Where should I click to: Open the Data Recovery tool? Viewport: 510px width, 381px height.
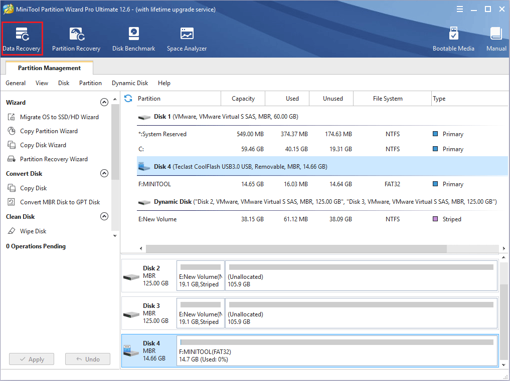tap(22, 39)
